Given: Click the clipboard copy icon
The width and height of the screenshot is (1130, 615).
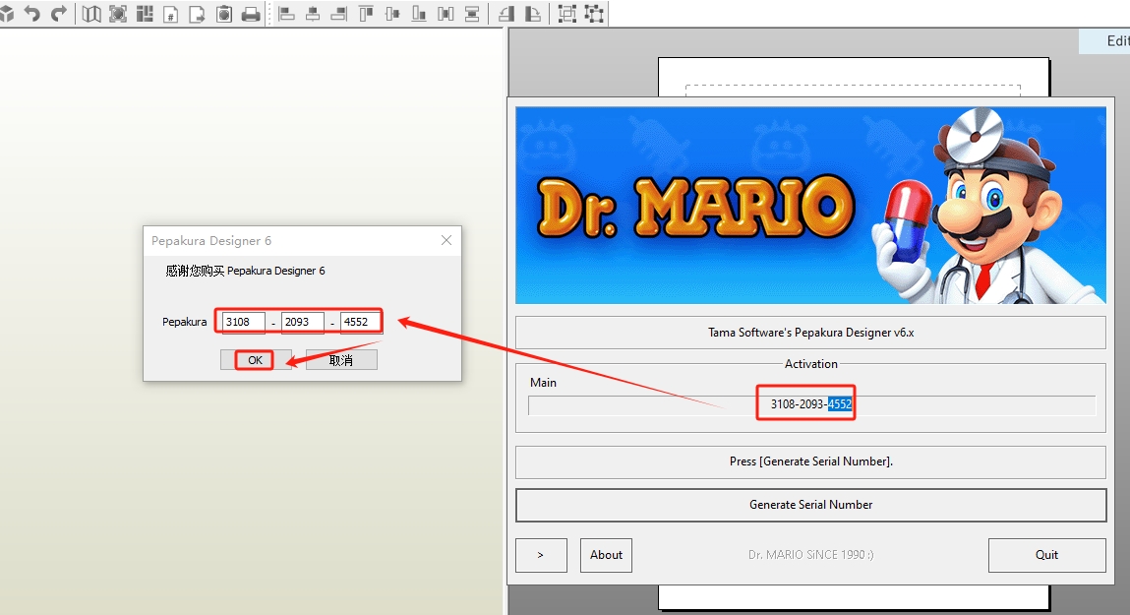Looking at the screenshot, I should (x=224, y=14).
